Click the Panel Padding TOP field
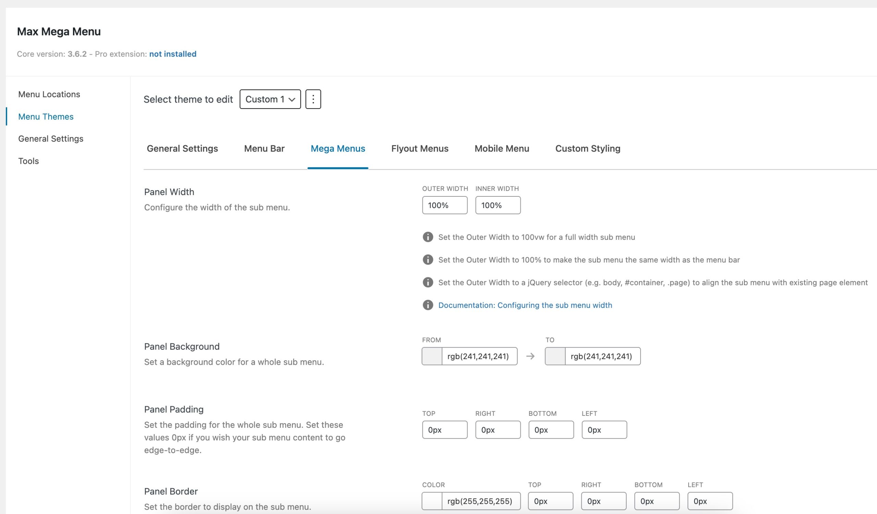Screen dimensions: 877x514 pyautogui.click(x=445, y=430)
